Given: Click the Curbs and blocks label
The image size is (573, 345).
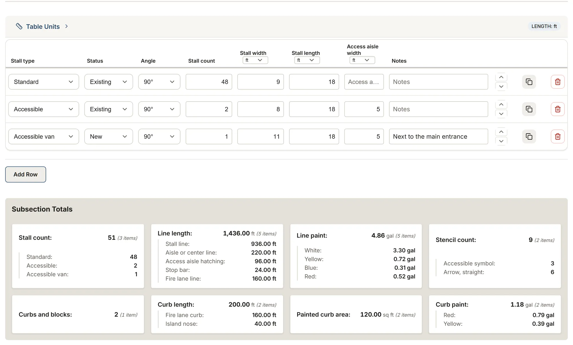Looking at the screenshot, I should pos(45,315).
